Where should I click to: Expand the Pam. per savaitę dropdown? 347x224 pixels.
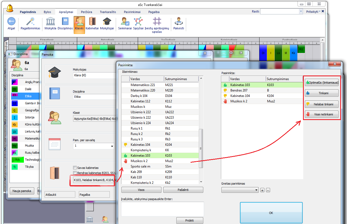[112, 146]
